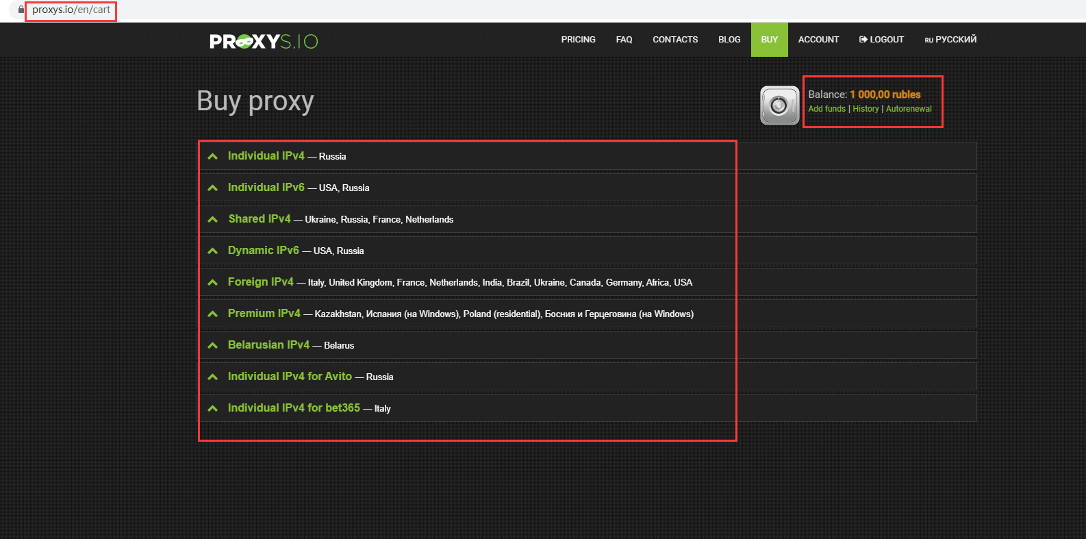
Task: Expand Individual IPv4 for bet365
Action: pos(294,408)
